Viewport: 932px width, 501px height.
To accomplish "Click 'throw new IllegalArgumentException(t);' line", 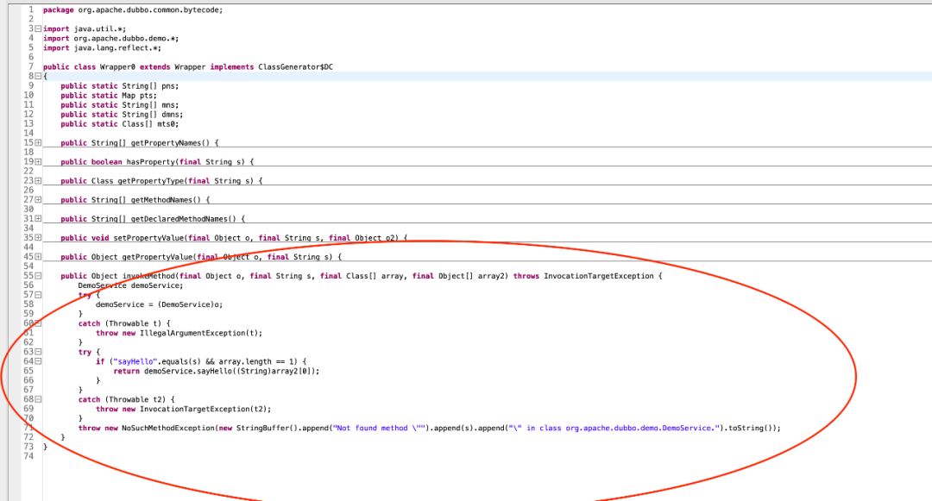I will pos(179,333).
